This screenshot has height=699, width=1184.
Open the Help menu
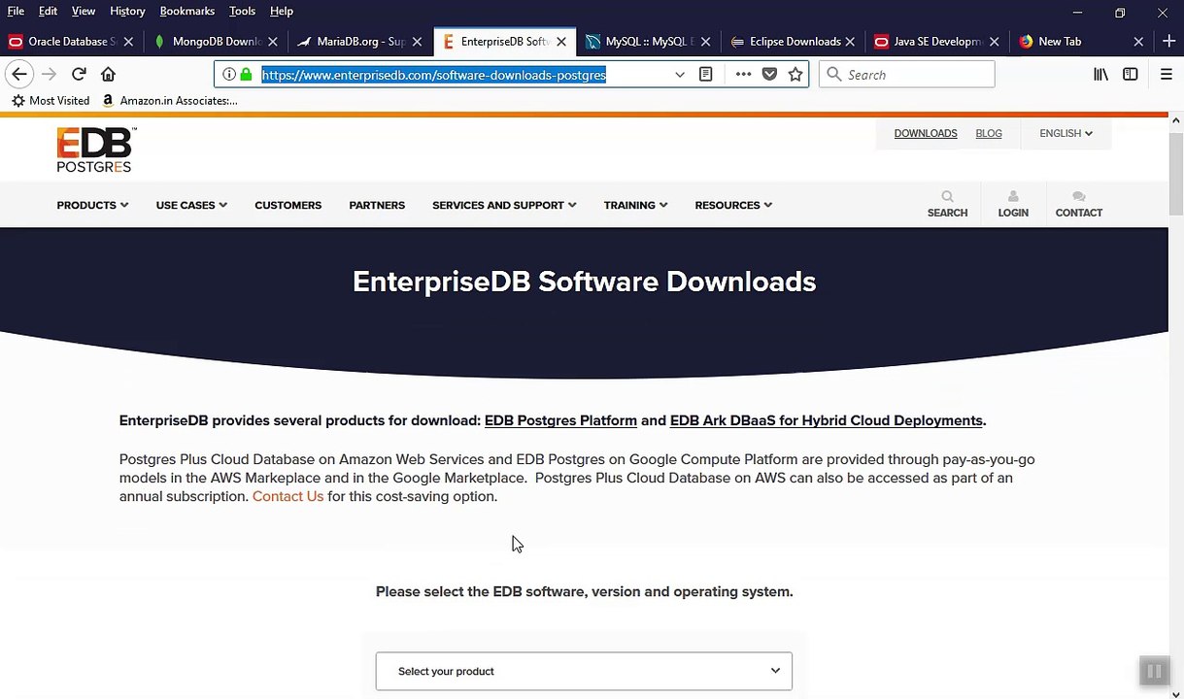click(x=282, y=11)
